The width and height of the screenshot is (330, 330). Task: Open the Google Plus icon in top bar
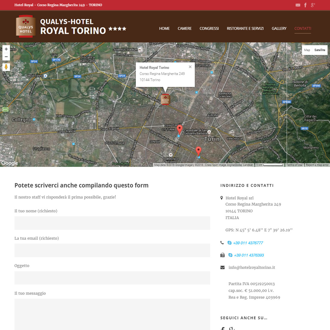pos(313,5)
